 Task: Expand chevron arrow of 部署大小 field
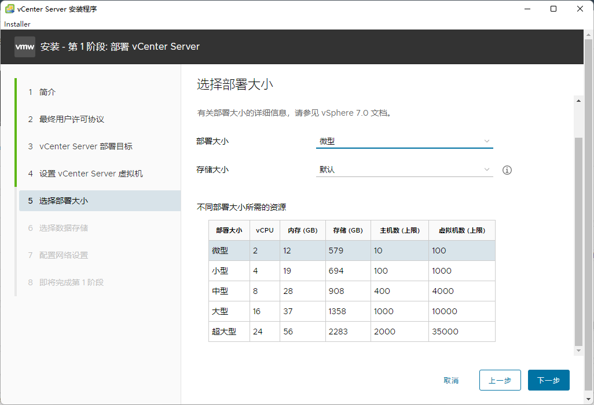(487, 141)
